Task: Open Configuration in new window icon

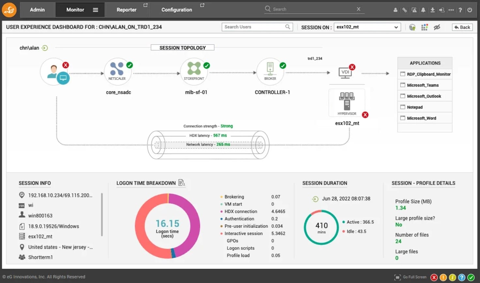Action: click(202, 5)
